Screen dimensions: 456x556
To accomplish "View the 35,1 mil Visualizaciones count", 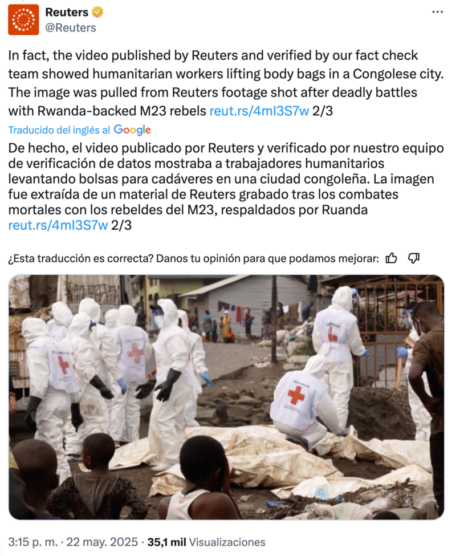I will click(206, 542).
